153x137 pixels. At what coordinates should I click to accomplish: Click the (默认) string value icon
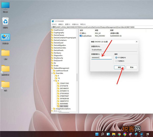[x=81, y=33]
